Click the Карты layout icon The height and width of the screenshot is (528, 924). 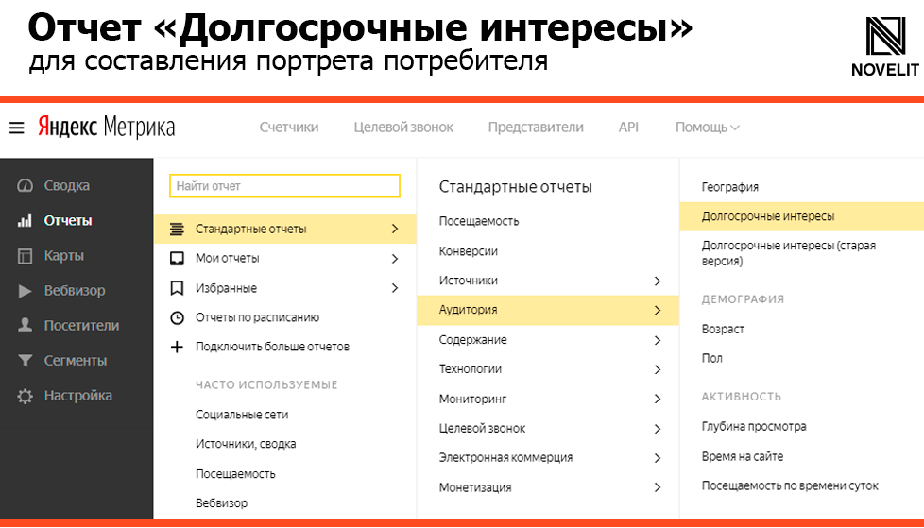tap(25, 256)
